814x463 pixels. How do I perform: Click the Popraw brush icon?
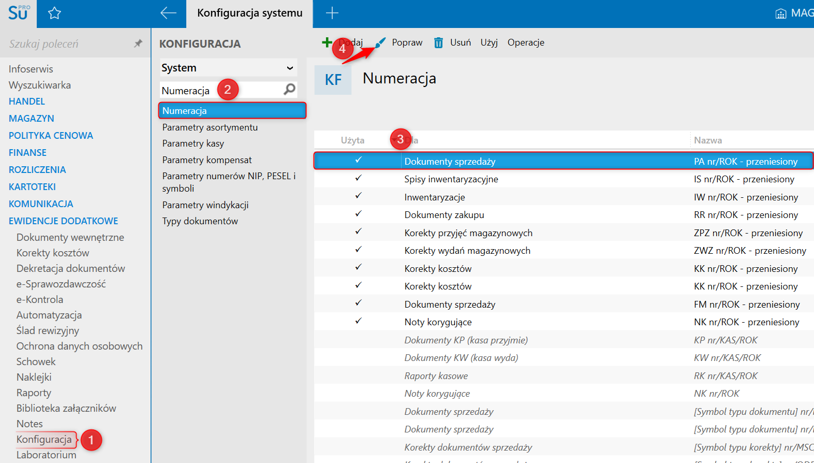[x=380, y=42]
